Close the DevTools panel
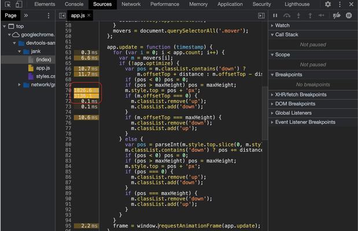 point(352,4)
